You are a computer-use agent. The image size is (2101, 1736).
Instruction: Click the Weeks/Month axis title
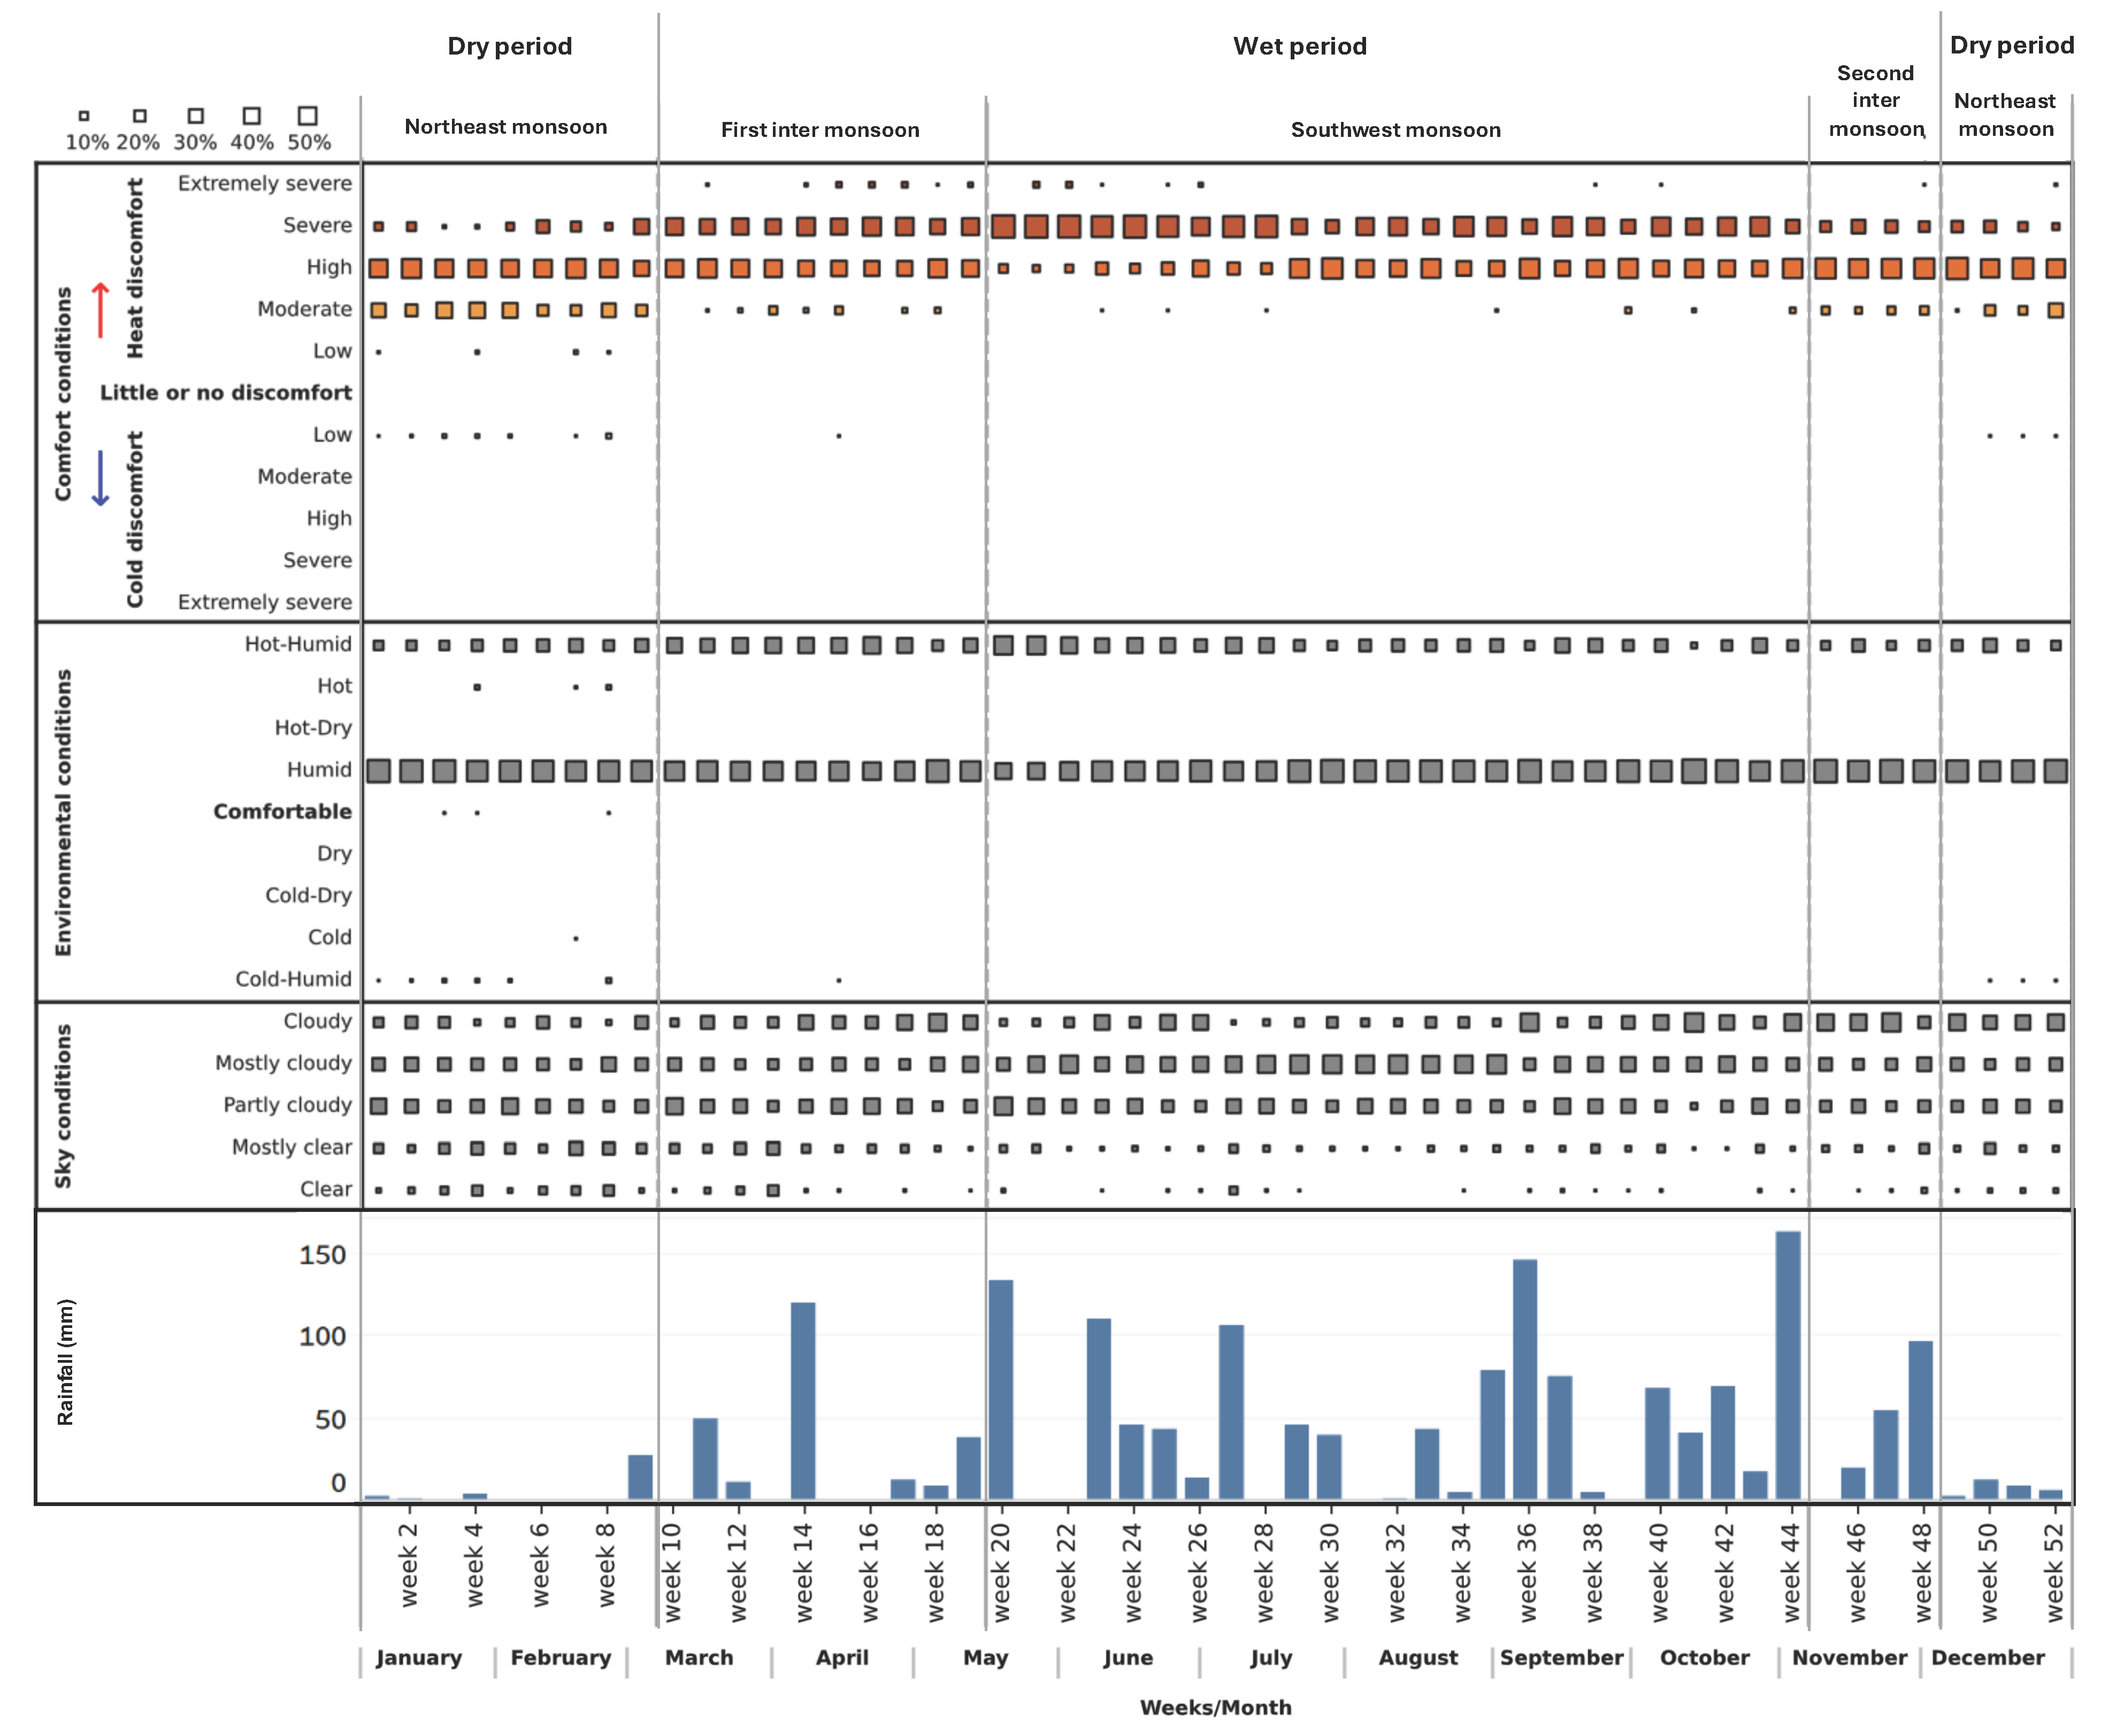click(1215, 1707)
